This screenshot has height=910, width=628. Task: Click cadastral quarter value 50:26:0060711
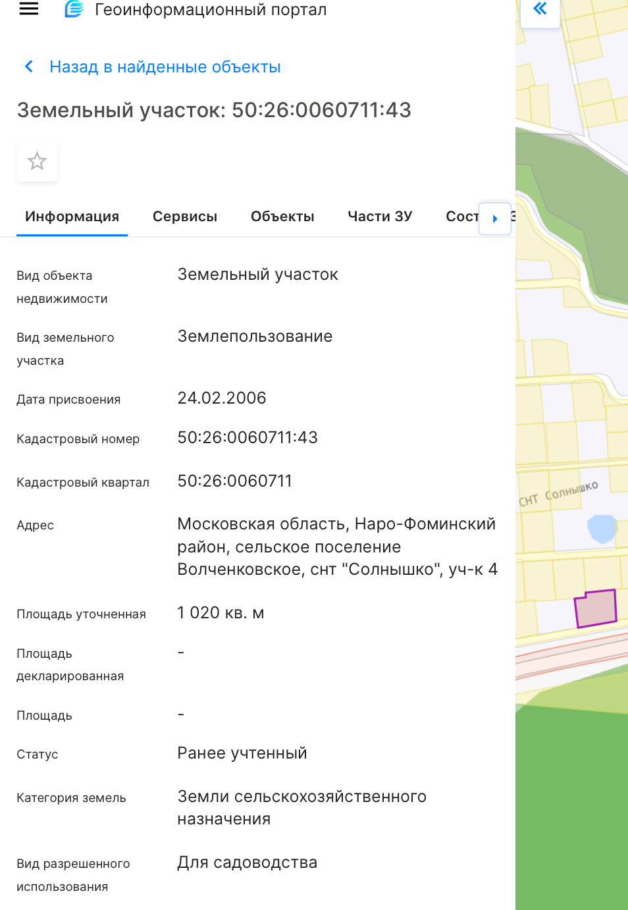click(x=235, y=481)
